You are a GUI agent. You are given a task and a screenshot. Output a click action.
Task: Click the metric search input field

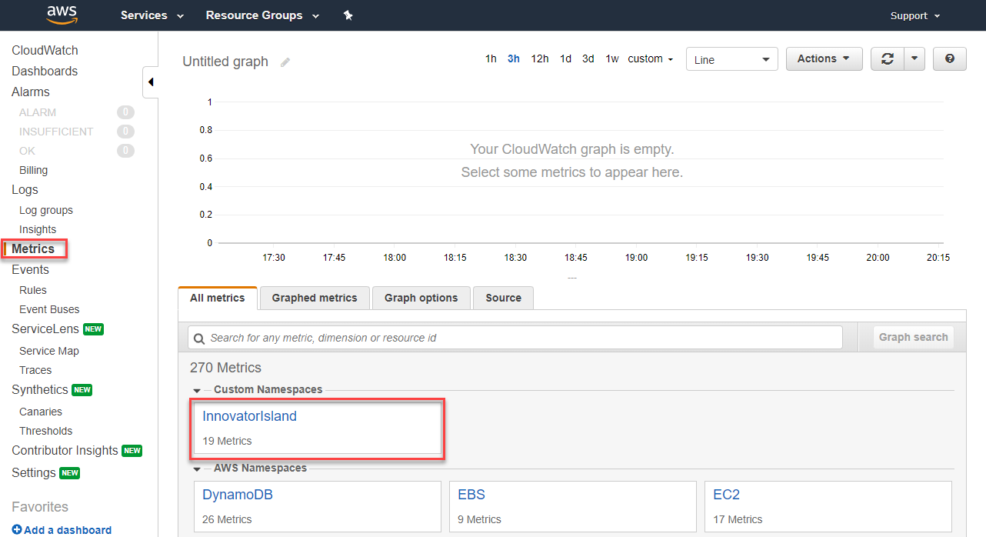coord(515,338)
